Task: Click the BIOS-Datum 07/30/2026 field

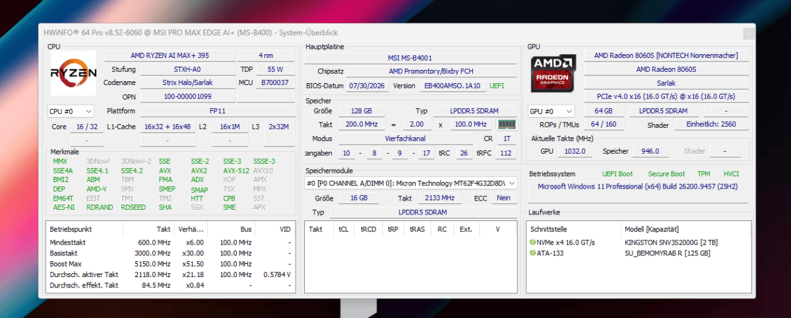Action: 367,86
